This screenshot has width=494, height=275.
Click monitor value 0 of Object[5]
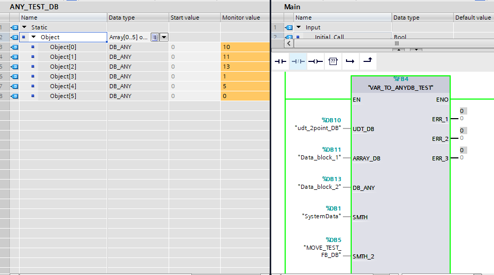coord(245,96)
